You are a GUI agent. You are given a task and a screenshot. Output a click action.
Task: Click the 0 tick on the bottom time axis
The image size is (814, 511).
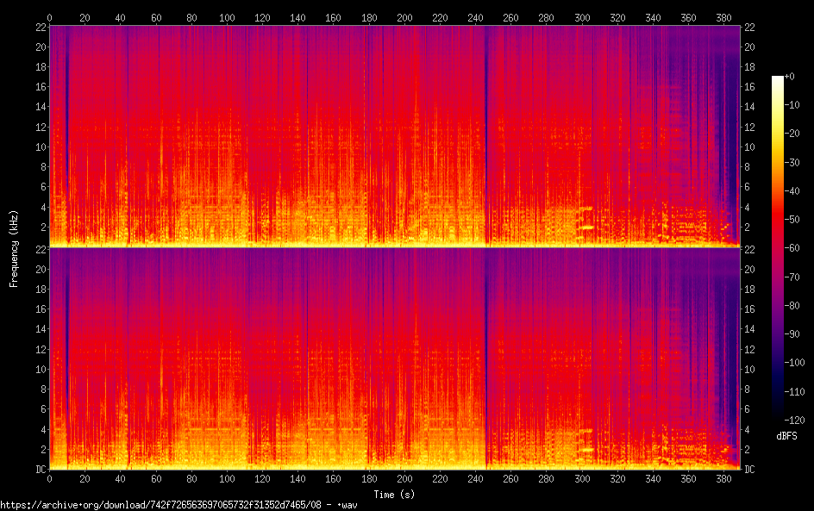pyautogui.click(x=50, y=478)
